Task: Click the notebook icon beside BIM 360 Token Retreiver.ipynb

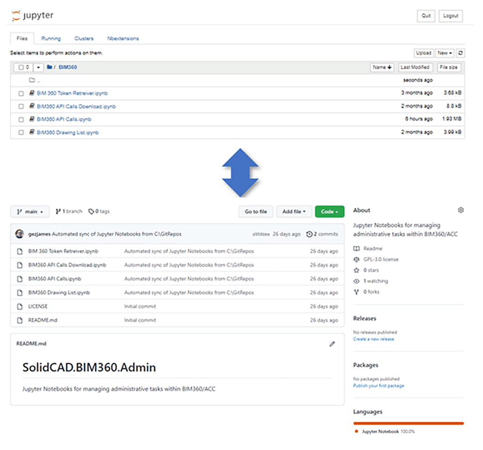Action: coord(33,93)
